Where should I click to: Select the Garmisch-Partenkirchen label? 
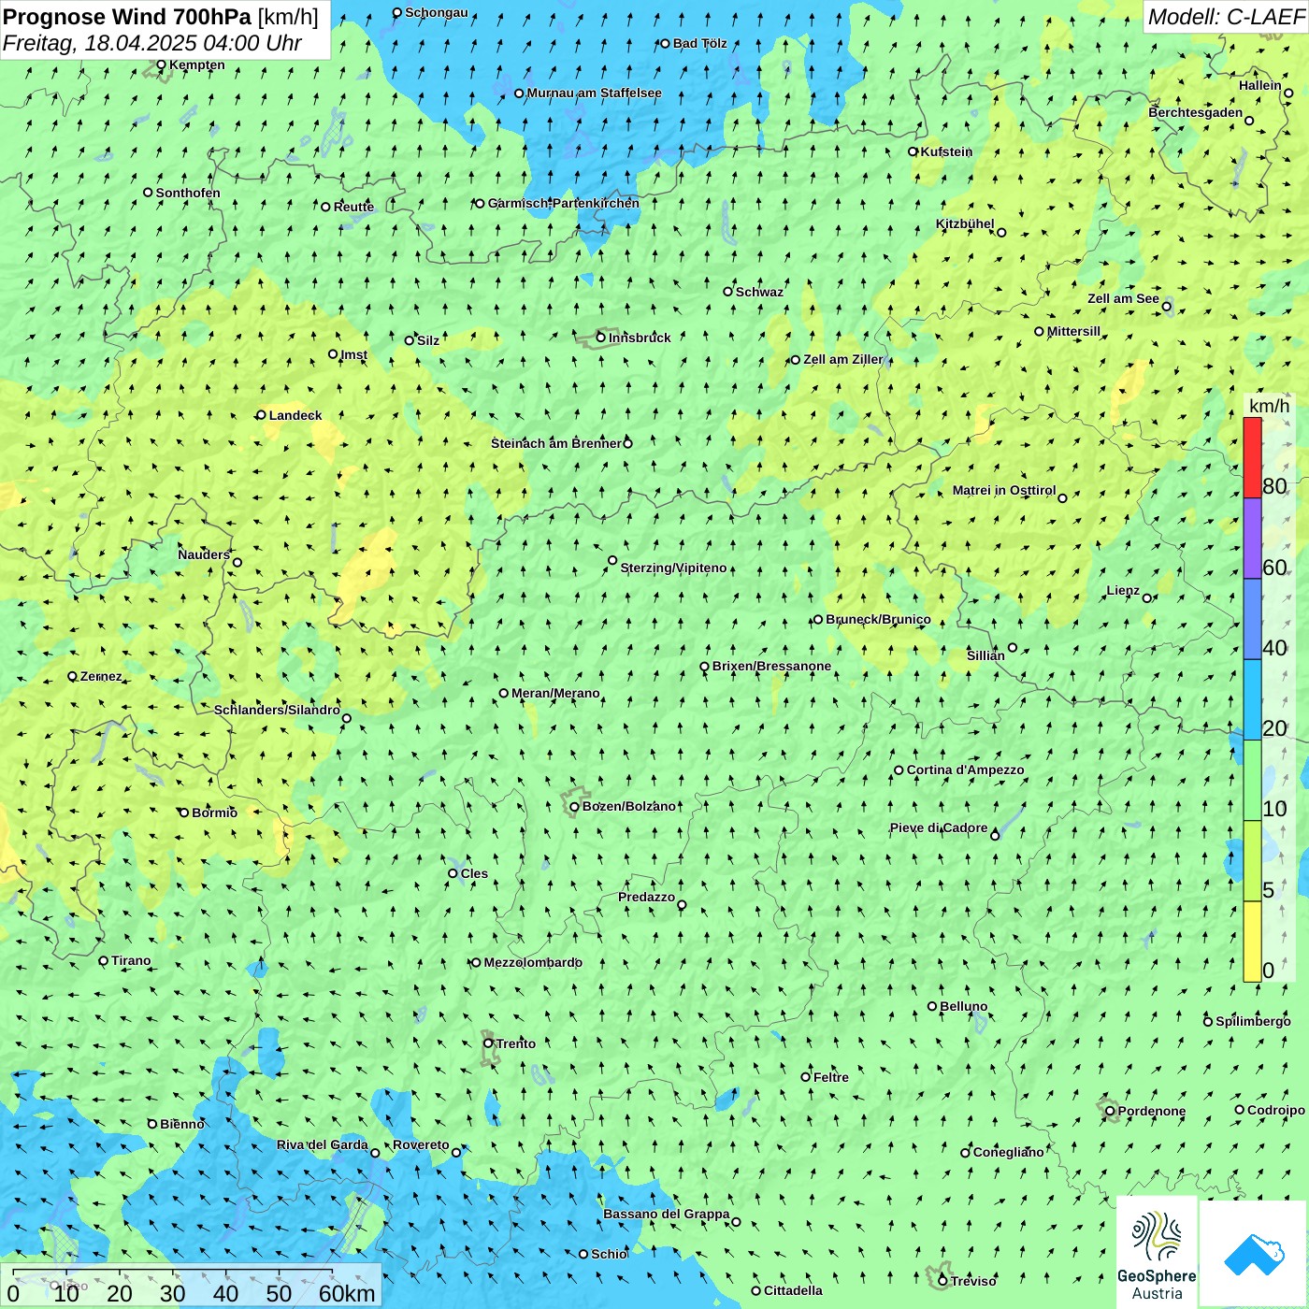[x=564, y=203]
